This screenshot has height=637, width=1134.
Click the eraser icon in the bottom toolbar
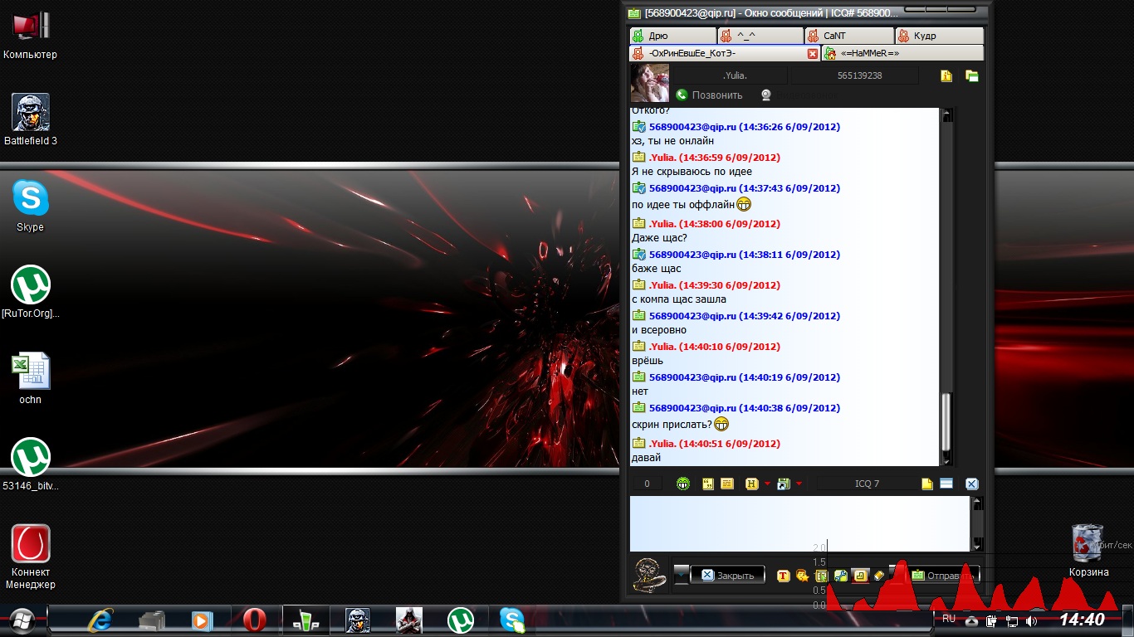point(879,576)
